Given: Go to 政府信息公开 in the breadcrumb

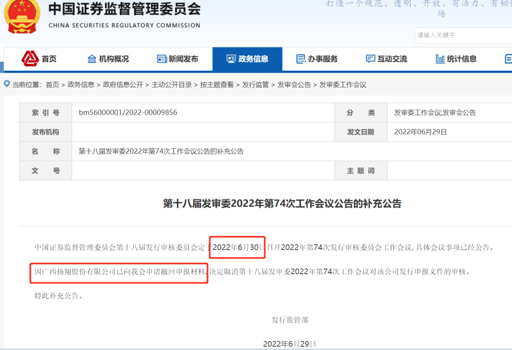Looking at the screenshot, I should (123, 85).
